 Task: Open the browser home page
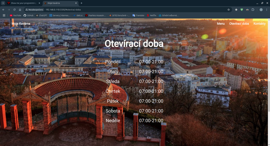click(x=20, y=10)
